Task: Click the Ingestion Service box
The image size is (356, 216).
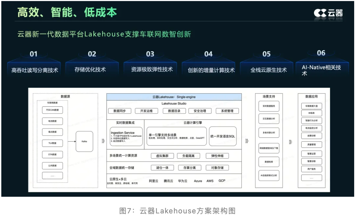Action: pyautogui.click(x=126, y=136)
